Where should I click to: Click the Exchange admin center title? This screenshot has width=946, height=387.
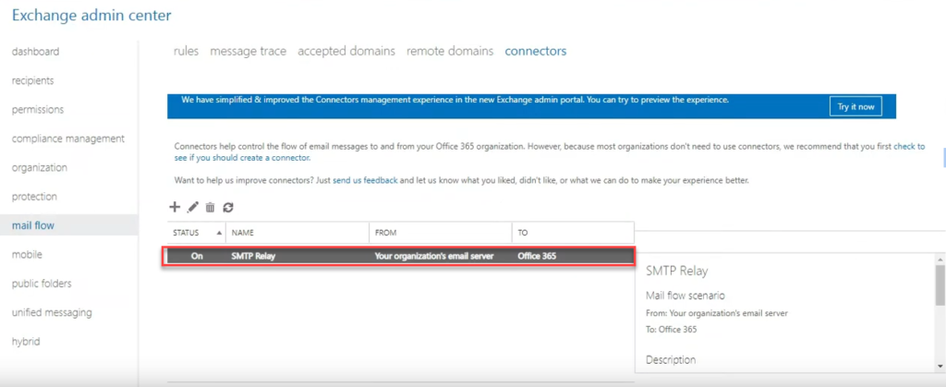(91, 16)
